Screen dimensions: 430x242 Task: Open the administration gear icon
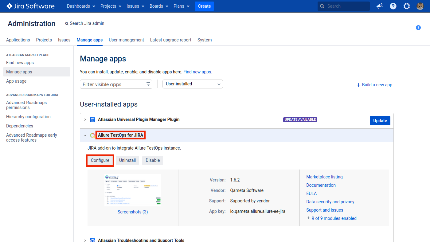(x=407, y=6)
